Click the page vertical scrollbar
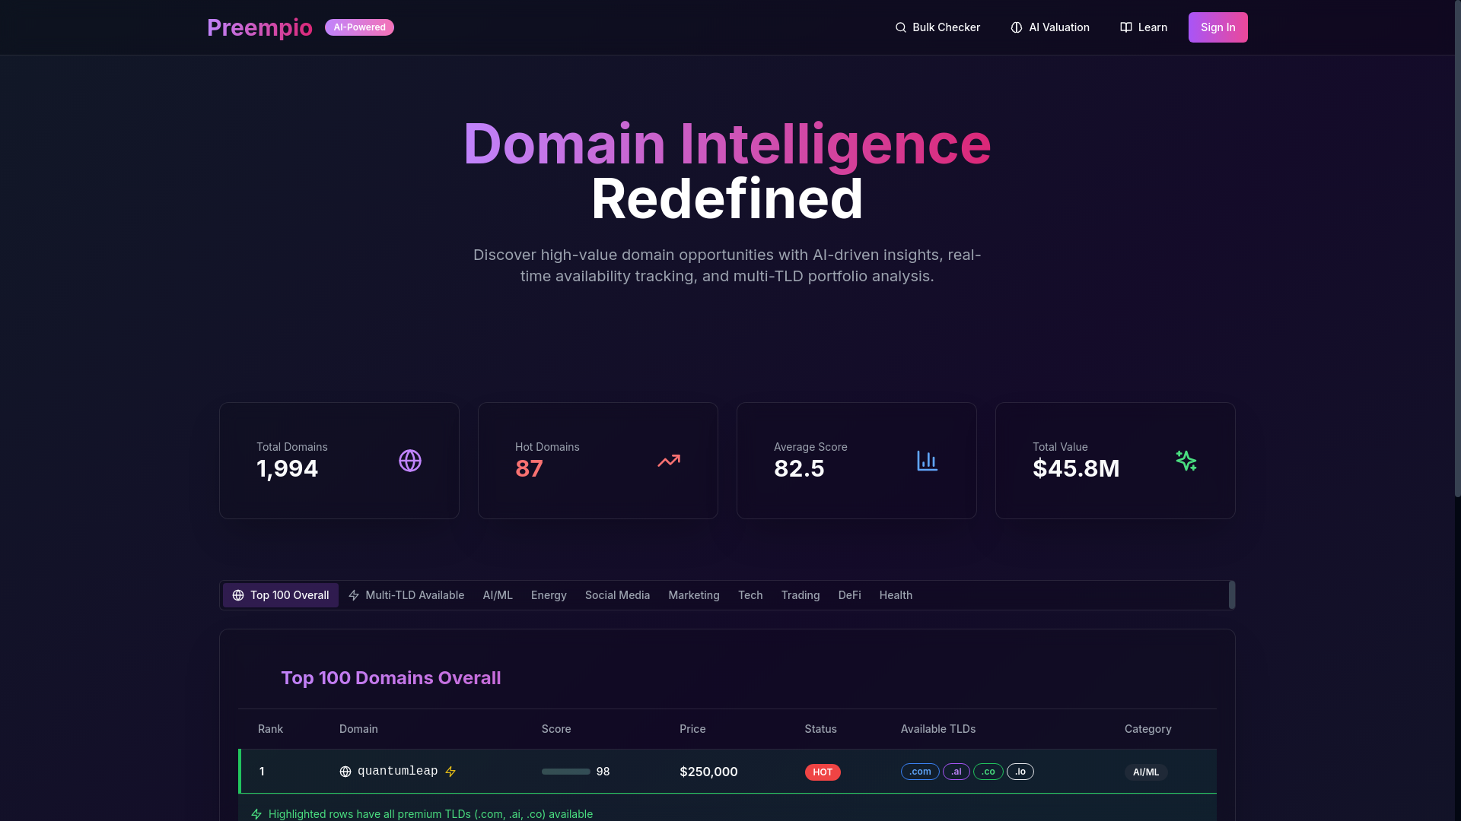Viewport: 1461px width, 821px height. 1457,249
